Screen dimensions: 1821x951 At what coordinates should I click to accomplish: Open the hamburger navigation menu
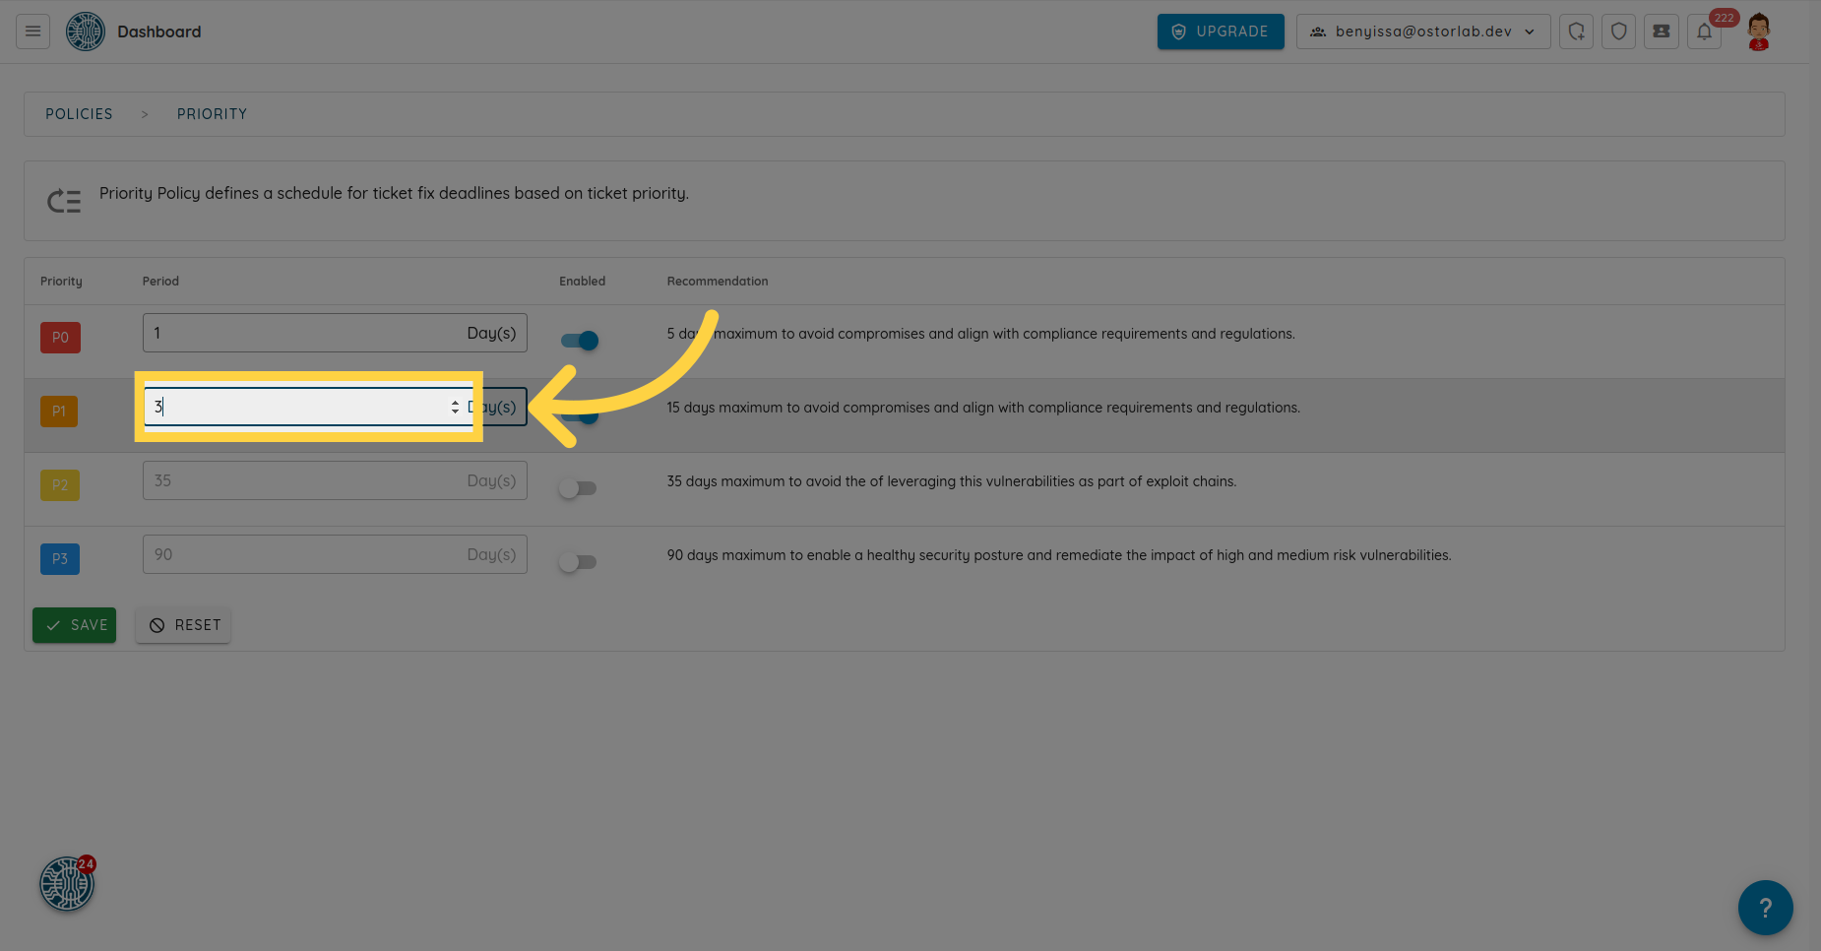coord(32,32)
